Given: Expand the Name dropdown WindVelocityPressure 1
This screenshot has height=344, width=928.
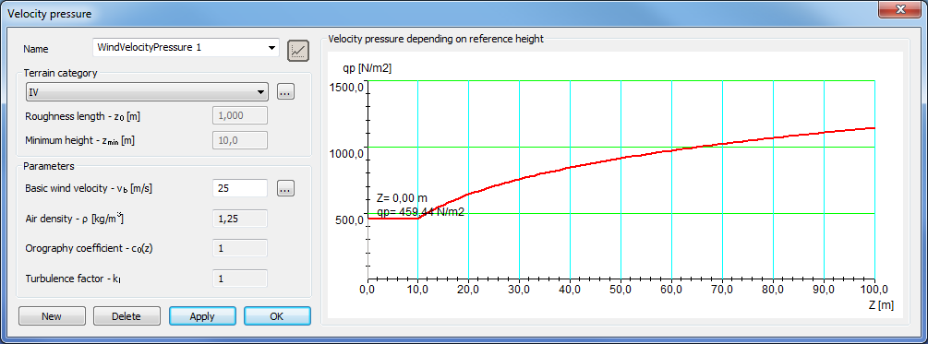Looking at the screenshot, I should 271,48.
